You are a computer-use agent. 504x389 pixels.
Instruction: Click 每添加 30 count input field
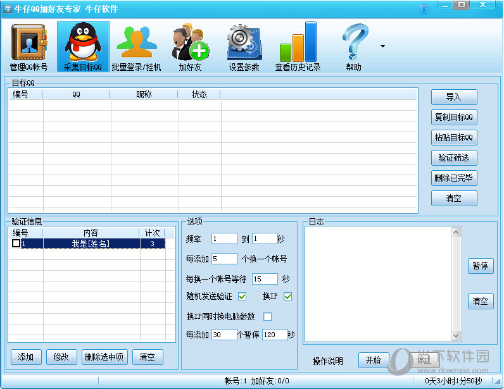(224, 335)
